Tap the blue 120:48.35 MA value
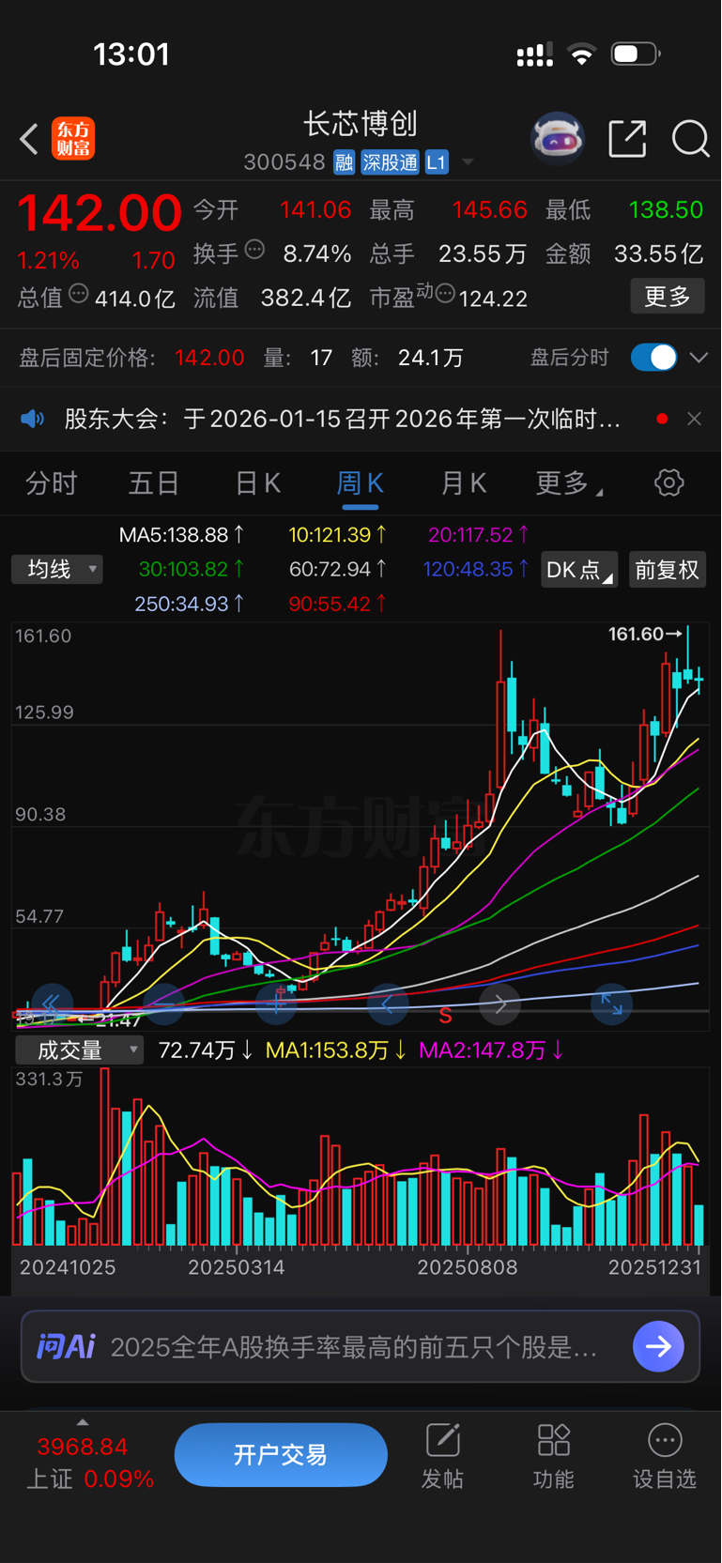 click(x=476, y=569)
